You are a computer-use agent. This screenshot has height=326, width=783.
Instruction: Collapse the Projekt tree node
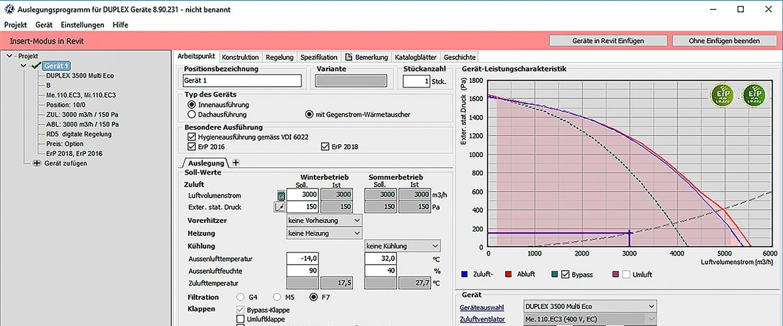click(x=8, y=56)
